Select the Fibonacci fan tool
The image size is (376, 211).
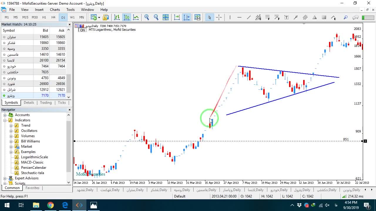click(x=277, y=17)
